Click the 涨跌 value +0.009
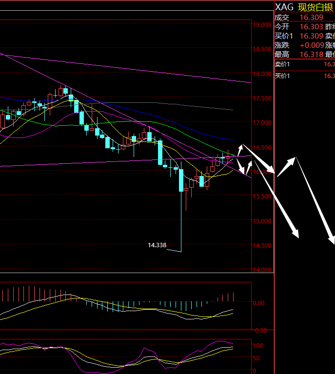The image size is (335, 374). [x=312, y=45]
